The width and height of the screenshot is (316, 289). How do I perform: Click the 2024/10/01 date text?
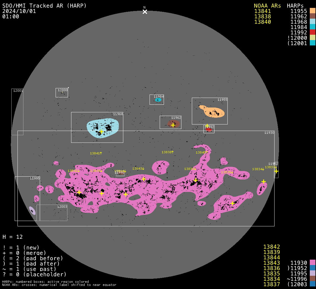pos(19,11)
